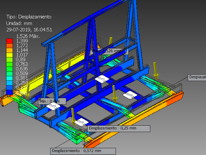Click the load arrow above the 0,25 mm label
The height and width of the screenshot is (155, 206).
coord(73,116)
